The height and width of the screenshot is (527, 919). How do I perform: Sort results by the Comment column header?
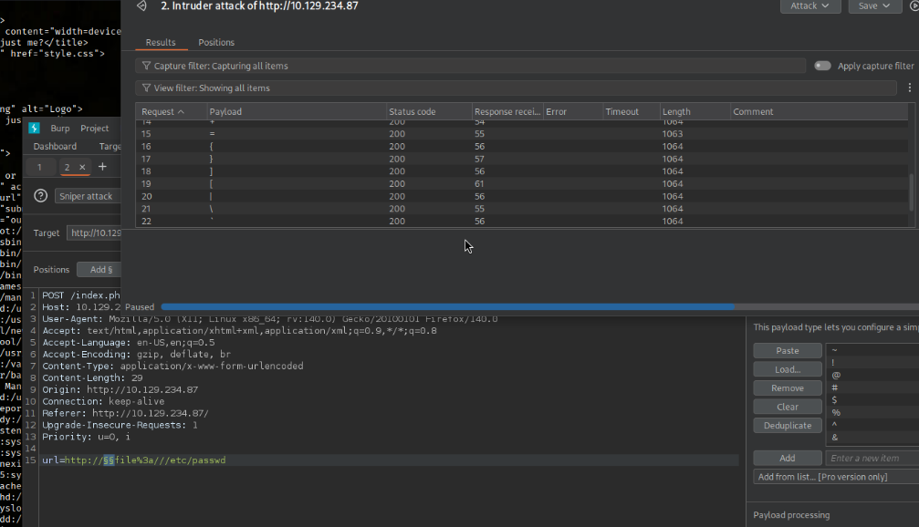[x=819, y=111]
